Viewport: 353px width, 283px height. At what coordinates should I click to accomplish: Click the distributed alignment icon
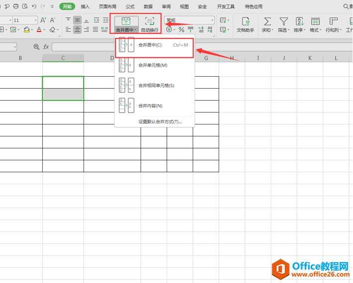pyautogui.click(x=105, y=29)
